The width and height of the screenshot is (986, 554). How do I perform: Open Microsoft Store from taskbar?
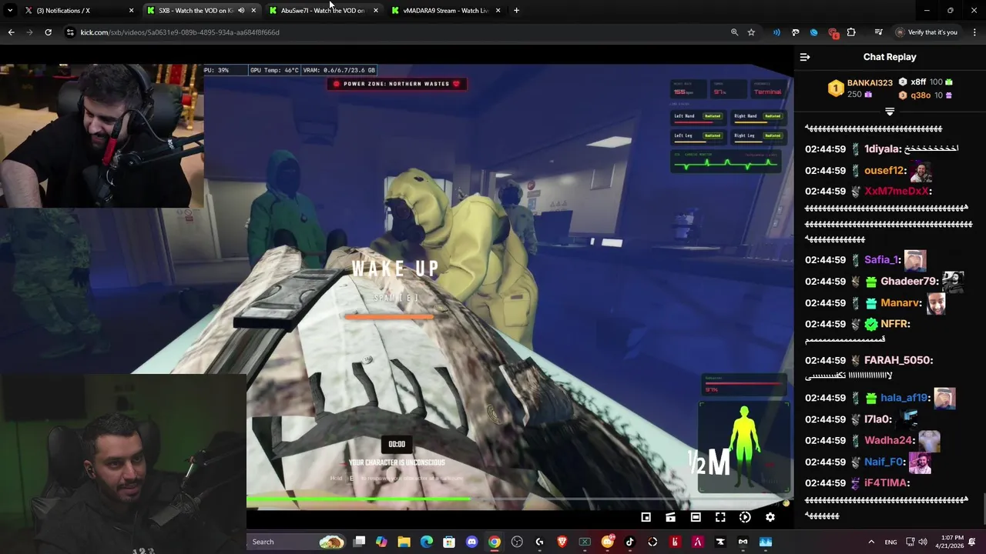pyautogui.click(x=449, y=542)
